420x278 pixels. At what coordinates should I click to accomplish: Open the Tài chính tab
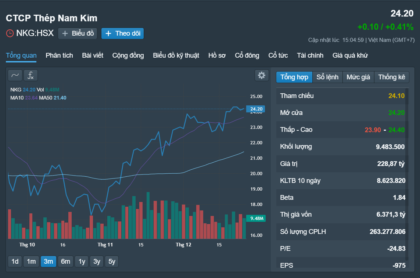tap(310, 55)
